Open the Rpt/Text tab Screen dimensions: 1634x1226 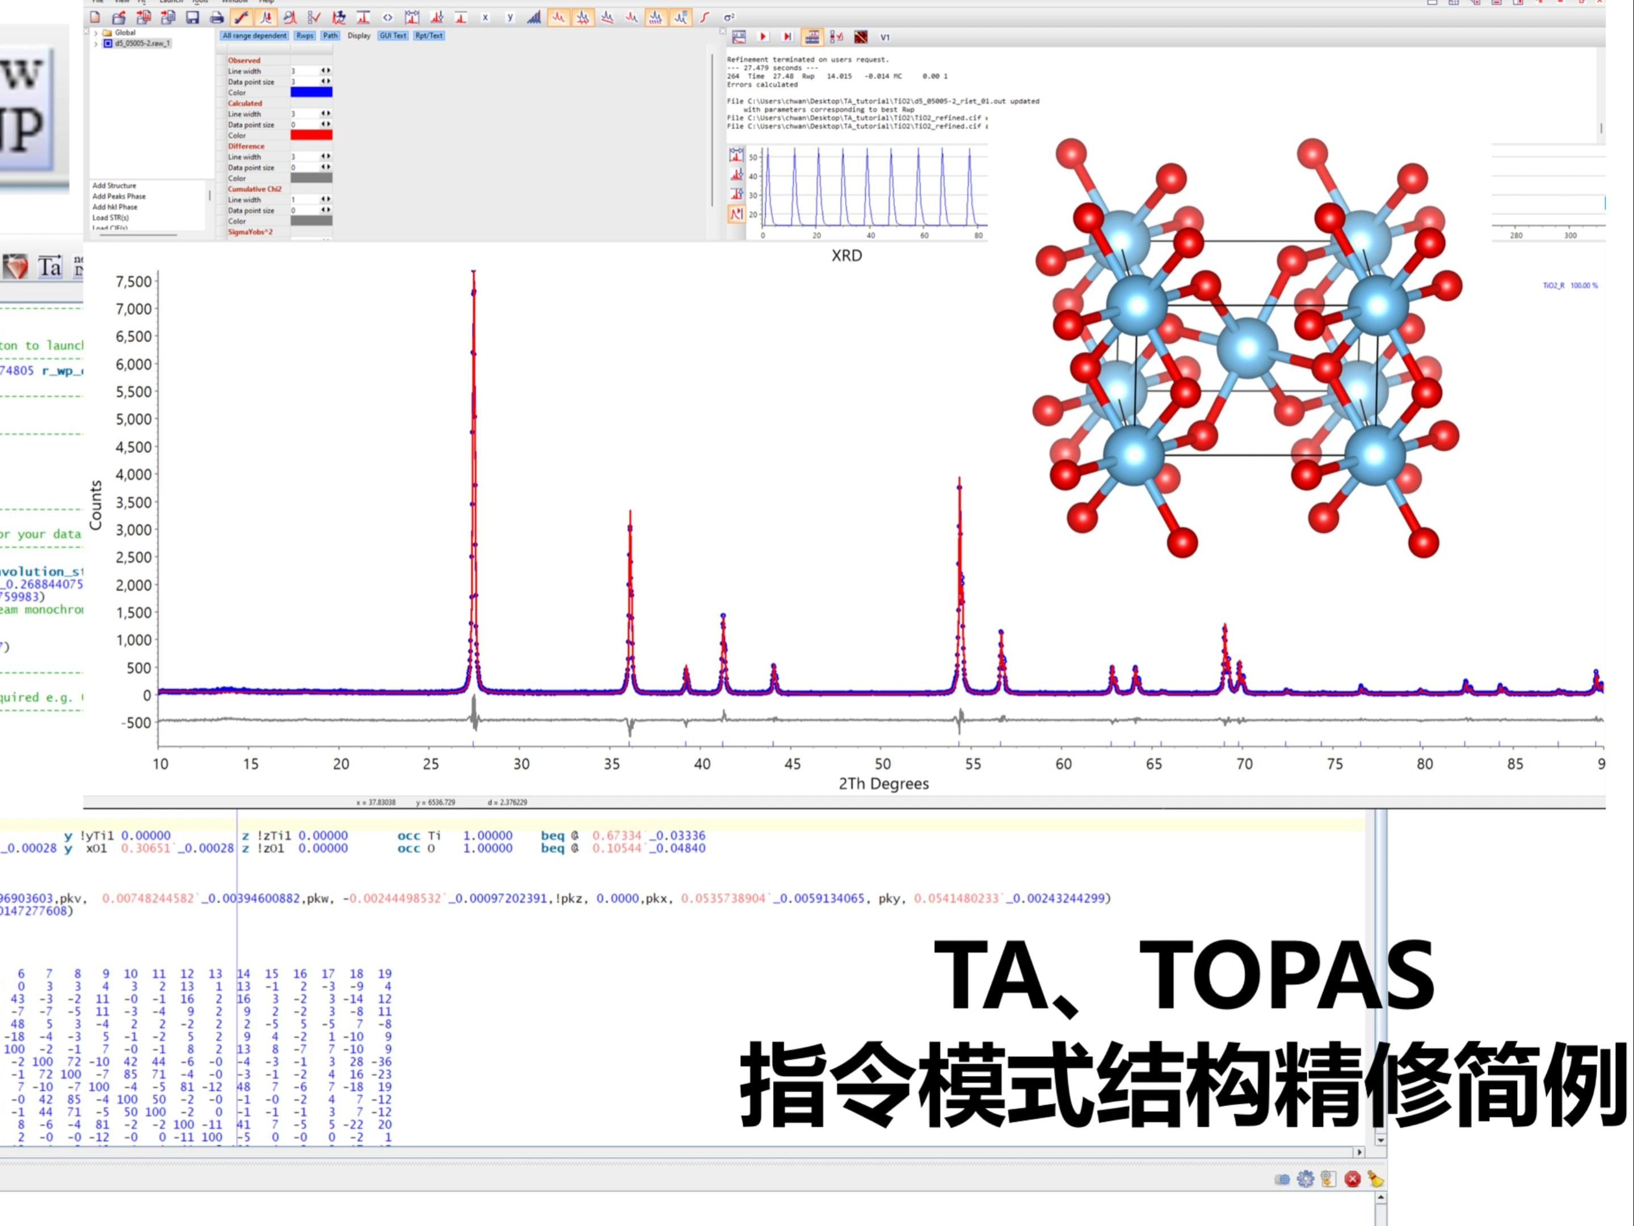click(428, 35)
